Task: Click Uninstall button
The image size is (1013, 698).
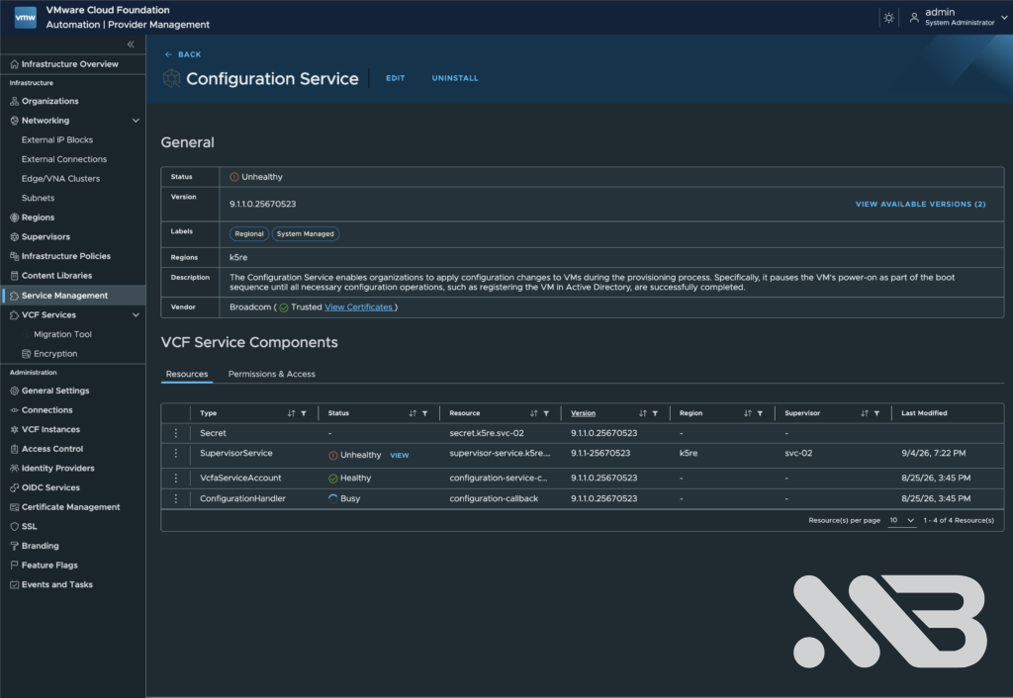Action: pos(455,78)
